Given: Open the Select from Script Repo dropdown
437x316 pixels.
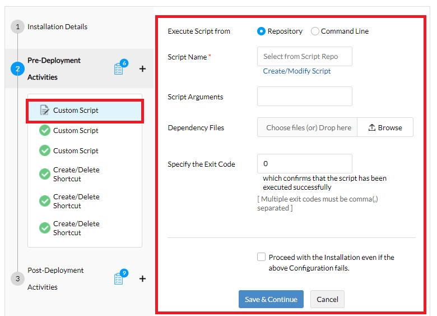Looking at the screenshot, I should 305,57.
